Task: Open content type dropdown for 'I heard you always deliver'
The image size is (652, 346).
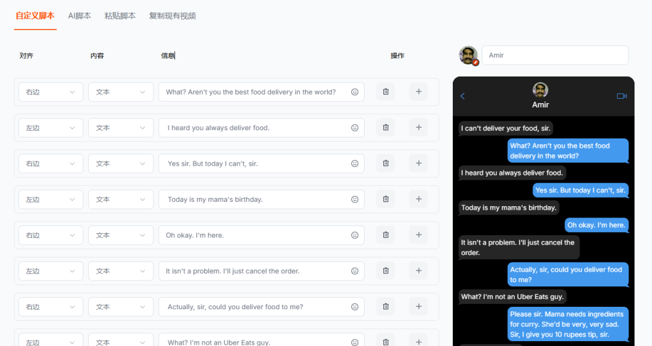Action: click(121, 128)
